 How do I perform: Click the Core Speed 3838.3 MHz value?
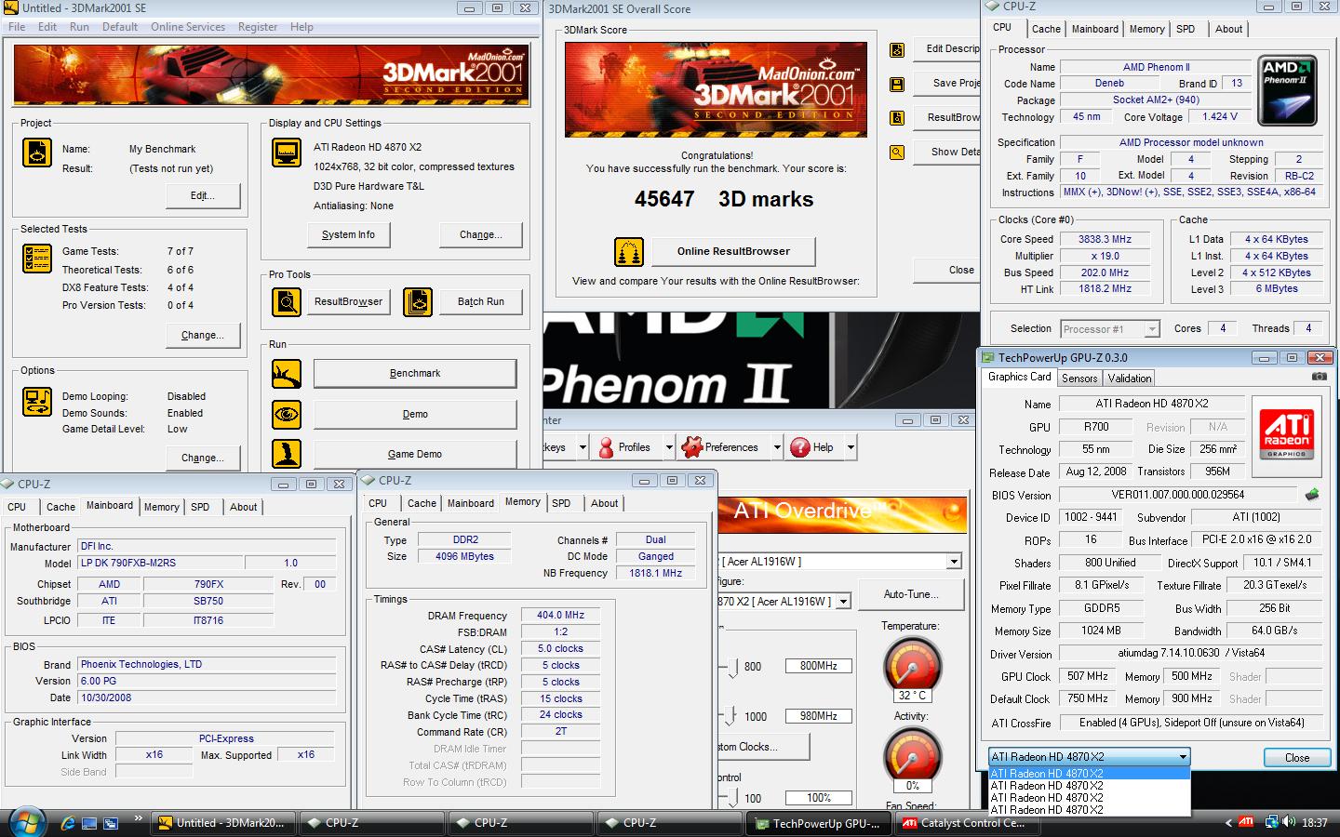click(1105, 239)
